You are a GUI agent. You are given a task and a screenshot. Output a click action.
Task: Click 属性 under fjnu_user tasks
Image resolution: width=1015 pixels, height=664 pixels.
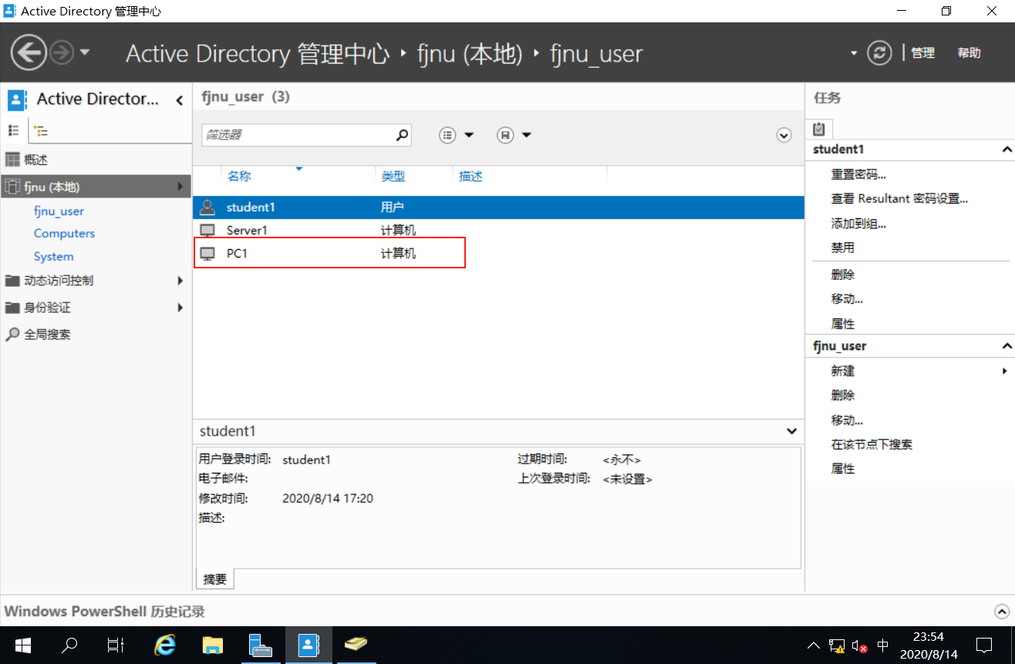pos(842,468)
